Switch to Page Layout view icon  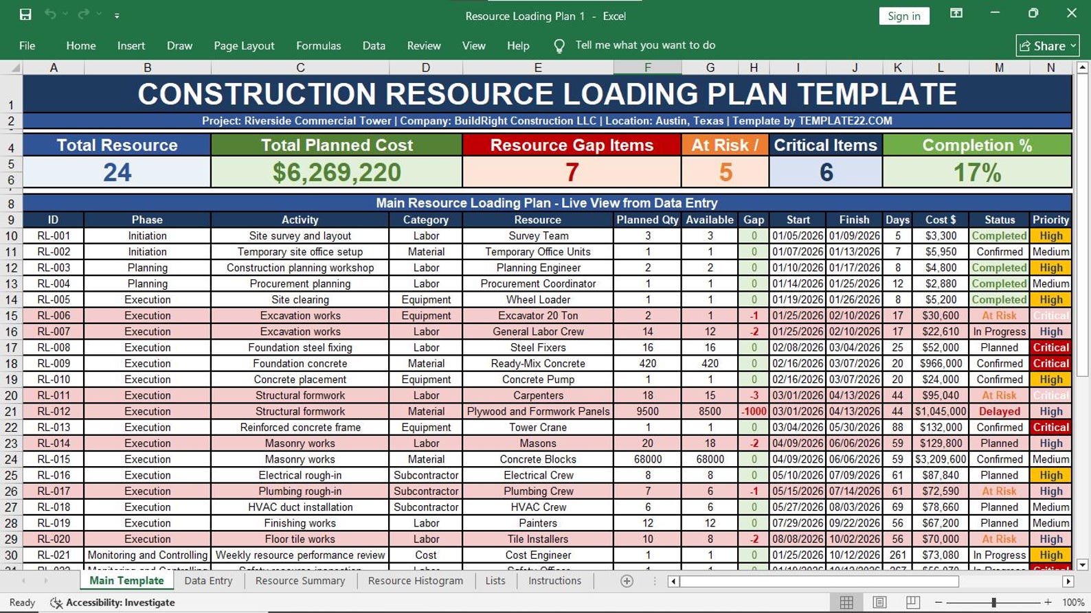879,602
